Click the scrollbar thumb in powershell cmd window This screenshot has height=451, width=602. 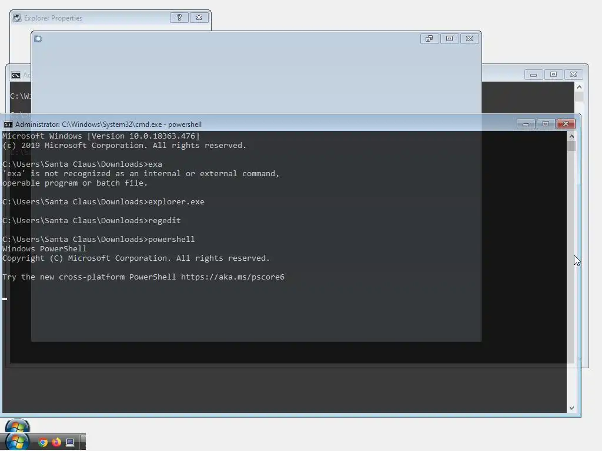tap(571, 146)
